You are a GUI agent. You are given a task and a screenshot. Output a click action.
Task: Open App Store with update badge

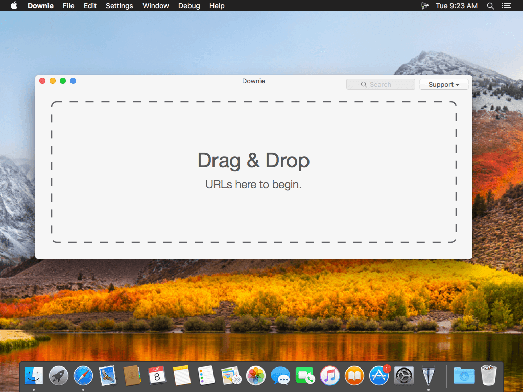[379, 376]
